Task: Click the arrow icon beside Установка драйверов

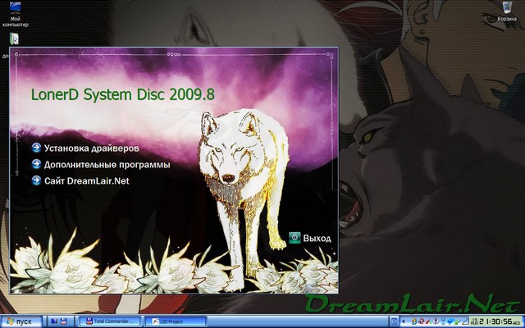Action: 36,148
